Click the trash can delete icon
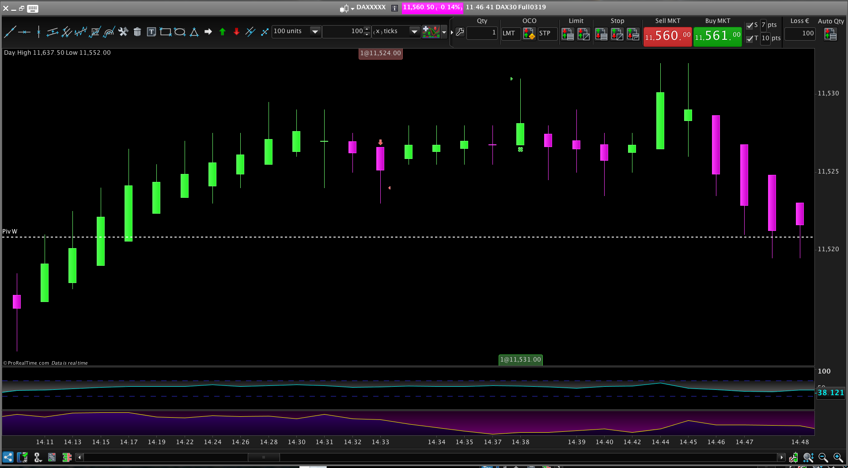Screen dimensions: 848x468 point(137,32)
